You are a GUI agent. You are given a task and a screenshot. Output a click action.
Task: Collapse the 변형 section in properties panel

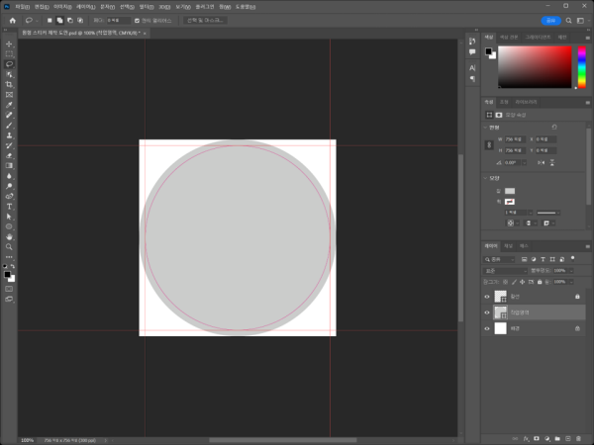click(486, 128)
